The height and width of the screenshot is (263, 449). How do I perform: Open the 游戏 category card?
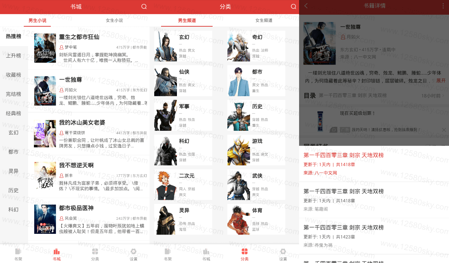pos(256,150)
